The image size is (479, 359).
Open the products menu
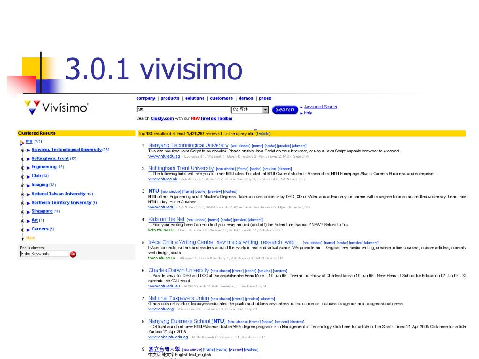point(170,98)
